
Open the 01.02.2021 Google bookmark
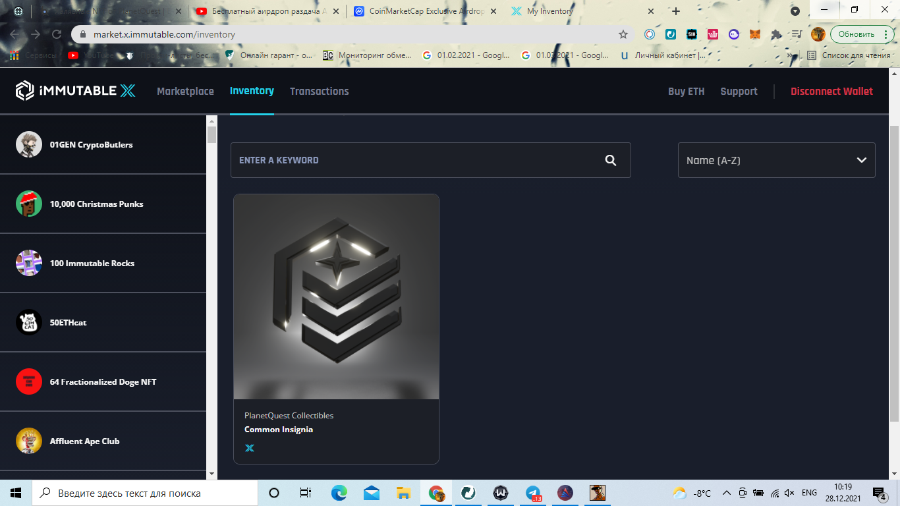[466, 55]
